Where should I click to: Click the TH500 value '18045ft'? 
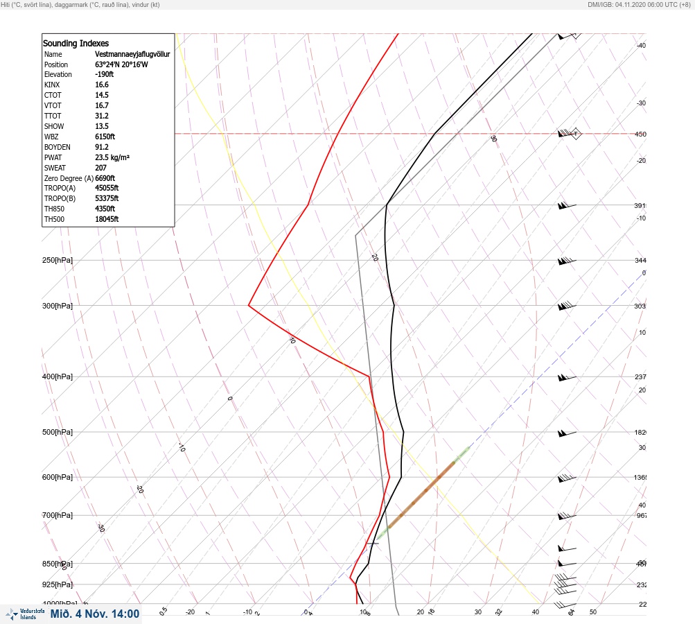click(107, 219)
